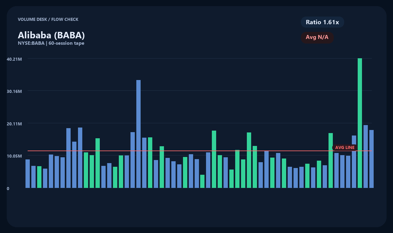
Task: Click the Ratio 1.61x badge
Action: [322, 22]
